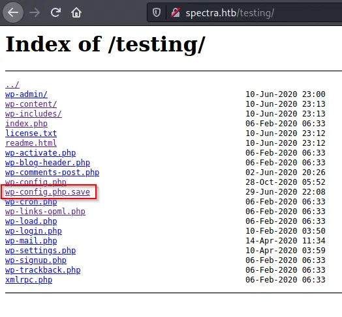Open the parent directory ../ link

[x=12, y=85]
